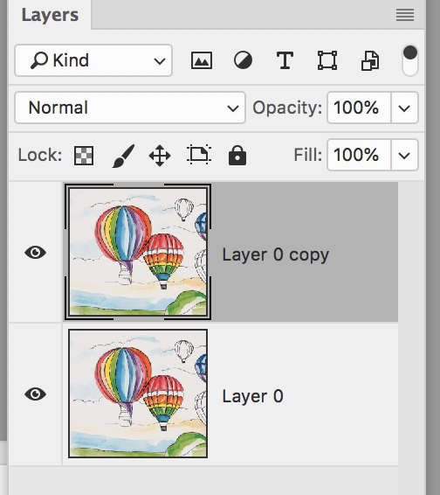Select the Layer 0 thumbnail
Viewport: 440px width, 495px height.
pos(138,394)
